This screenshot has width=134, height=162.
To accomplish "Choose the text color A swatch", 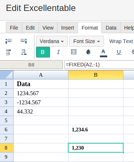I will pyautogui.click(x=103, y=53).
